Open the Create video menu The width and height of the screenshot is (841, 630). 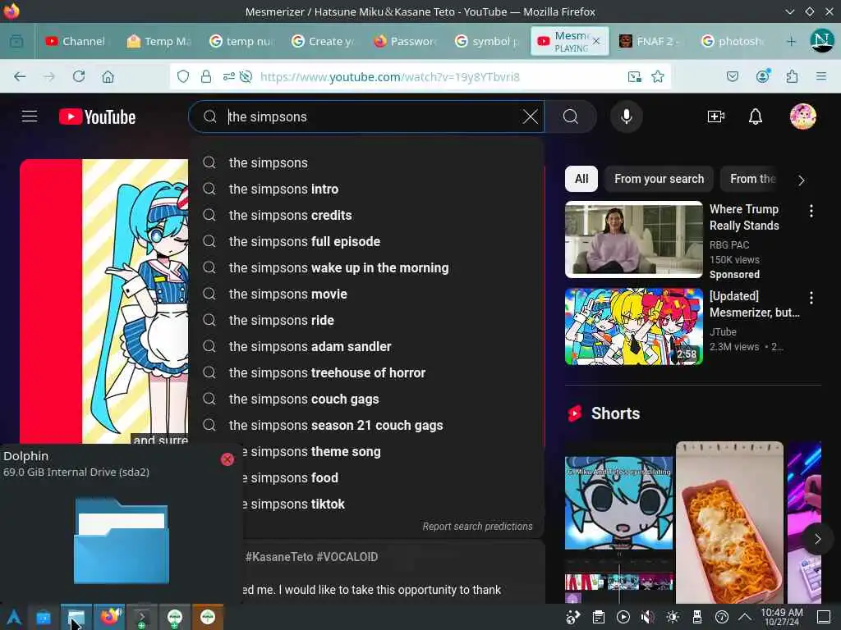tap(715, 116)
